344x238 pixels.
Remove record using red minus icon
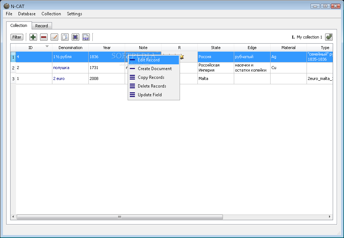click(x=44, y=37)
